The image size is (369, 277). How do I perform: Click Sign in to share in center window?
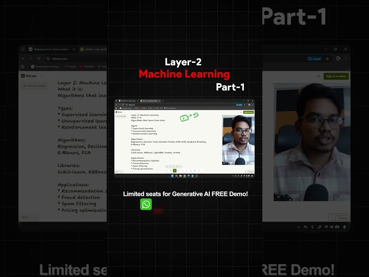coord(248,112)
